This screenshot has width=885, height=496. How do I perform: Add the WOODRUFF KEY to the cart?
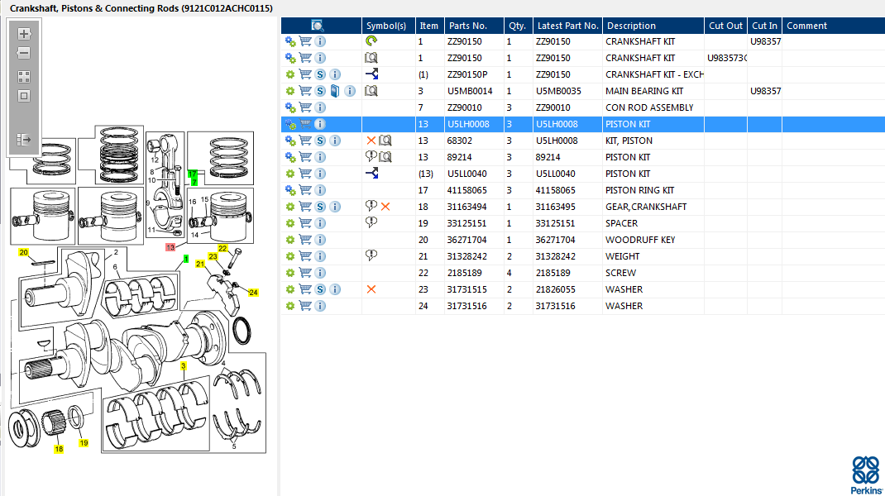click(x=305, y=240)
